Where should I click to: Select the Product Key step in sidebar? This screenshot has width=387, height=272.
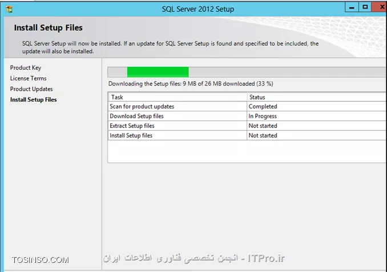(26, 67)
